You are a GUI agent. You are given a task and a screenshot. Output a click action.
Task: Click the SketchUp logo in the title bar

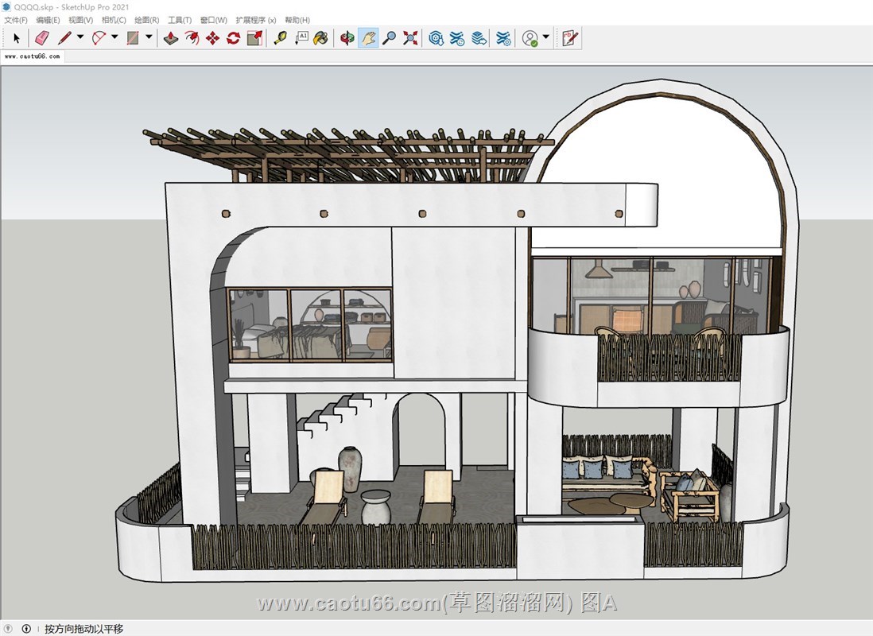click(6, 6)
